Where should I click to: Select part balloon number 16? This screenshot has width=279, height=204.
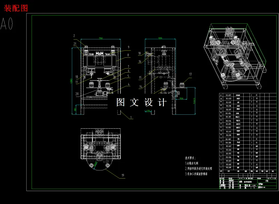click(140, 61)
